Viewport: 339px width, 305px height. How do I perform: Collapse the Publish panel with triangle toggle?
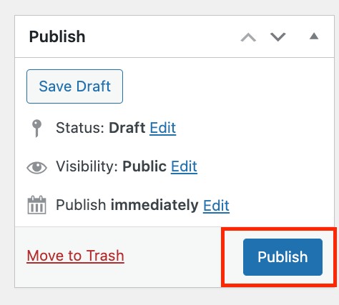click(x=314, y=36)
